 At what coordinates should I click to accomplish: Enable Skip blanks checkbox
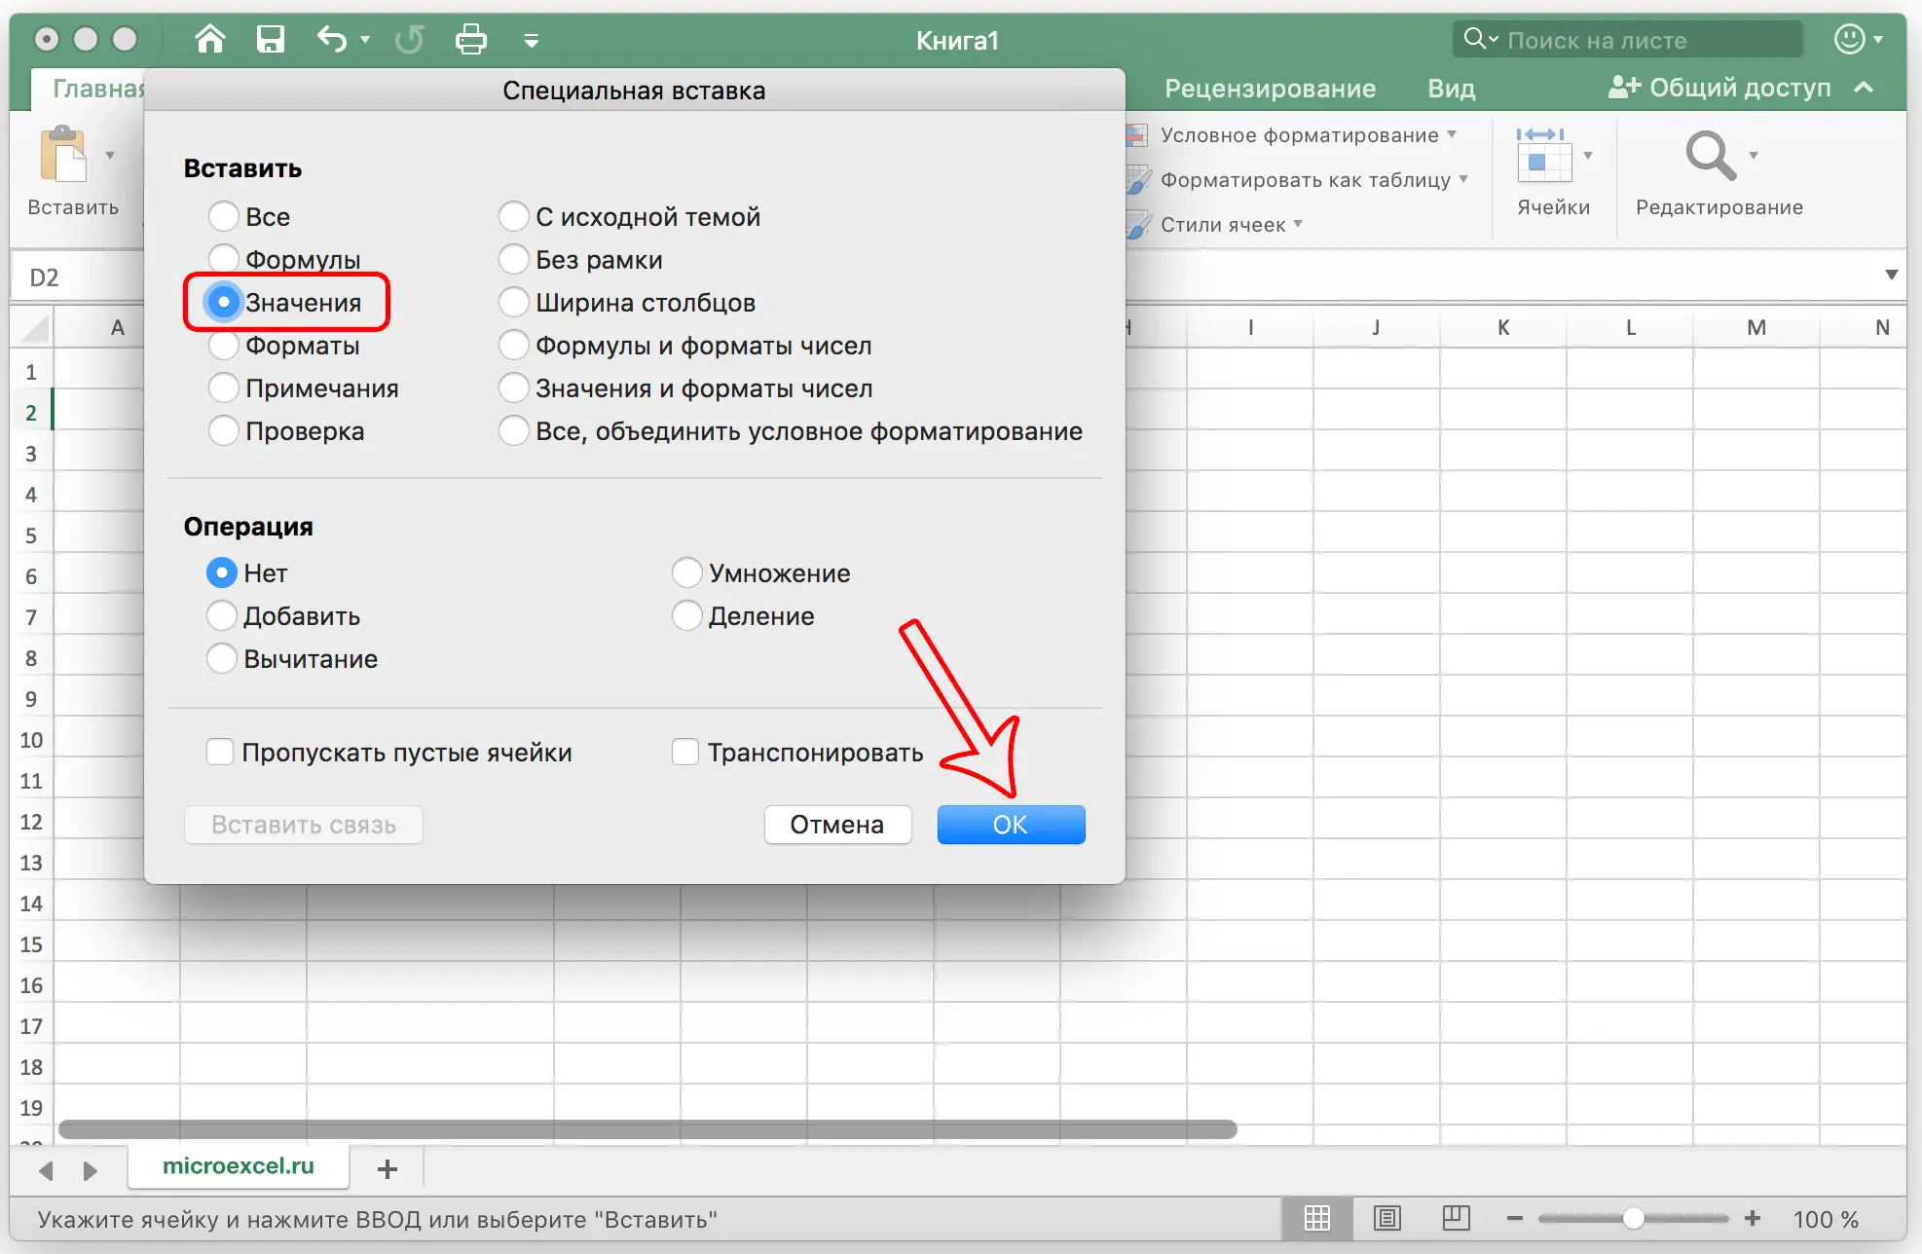click(220, 752)
